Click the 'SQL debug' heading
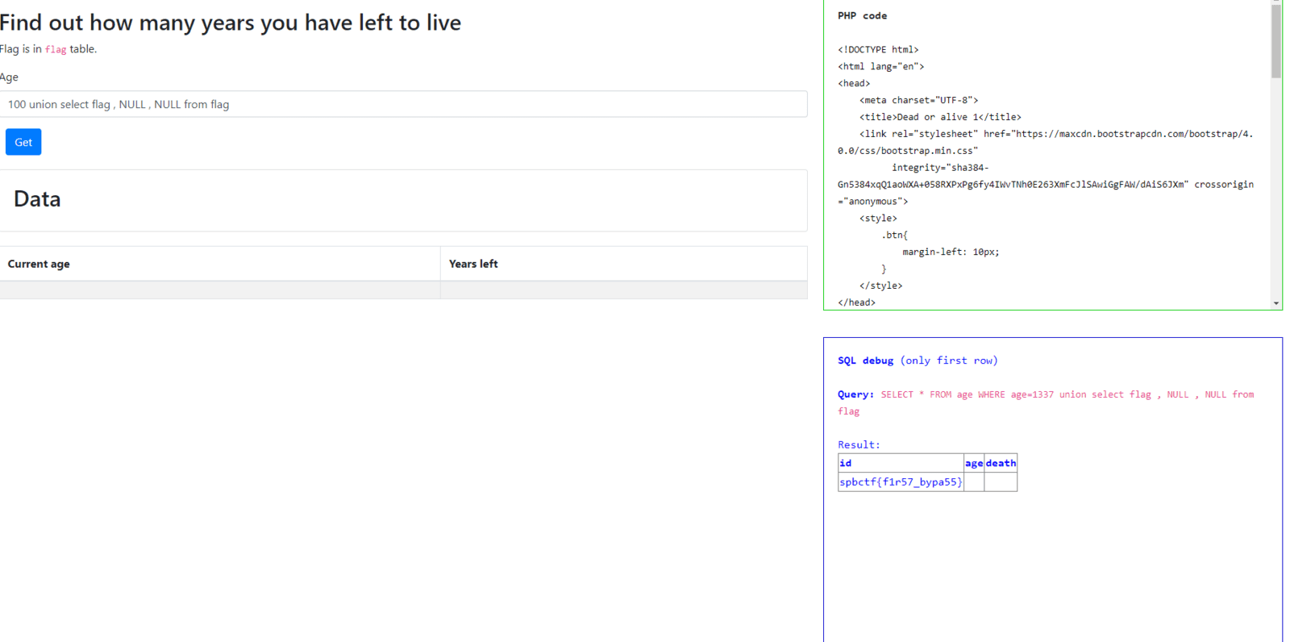The image size is (1290, 642). pyautogui.click(x=865, y=361)
